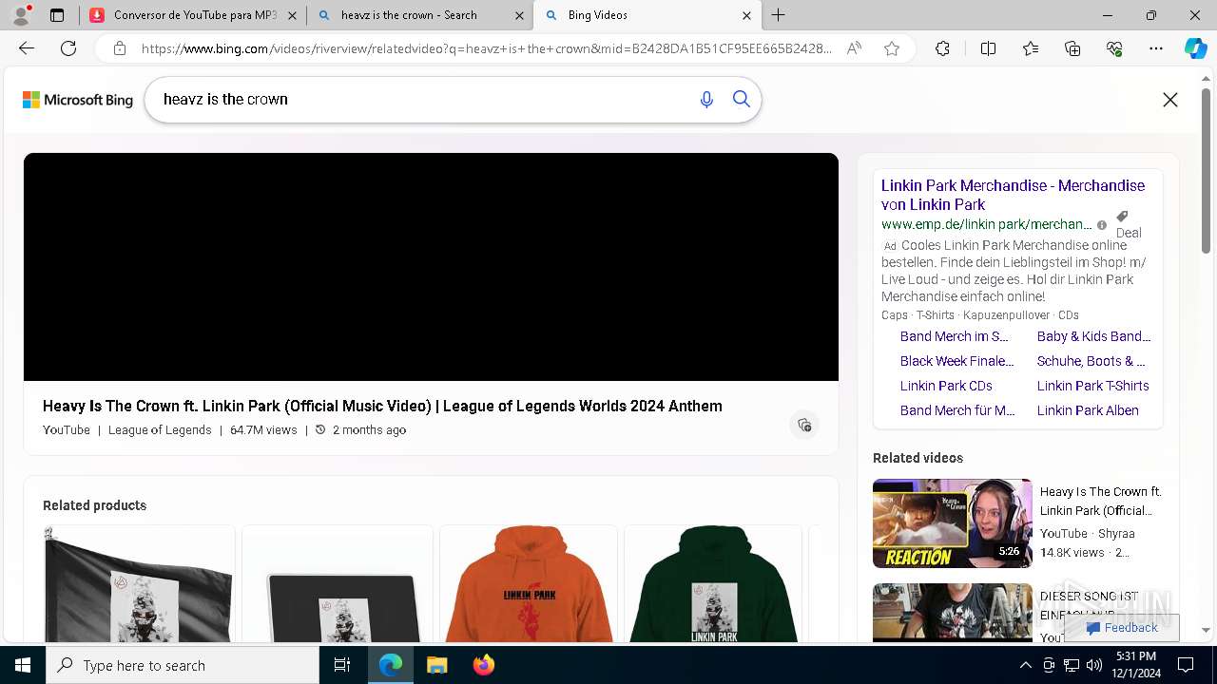The height and width of the screenshot is (684, 1217).
Task: Open Black Week Finale ad link
Action: pyautogui.click(x=957, y=361)
